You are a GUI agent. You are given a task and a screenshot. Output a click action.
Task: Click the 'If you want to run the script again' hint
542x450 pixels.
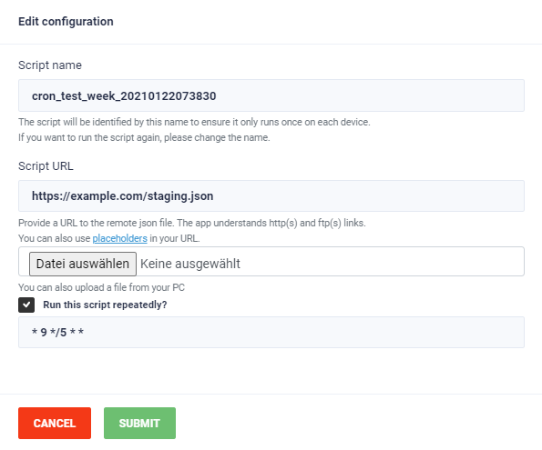pyautogui.click(x=144, y=137)
